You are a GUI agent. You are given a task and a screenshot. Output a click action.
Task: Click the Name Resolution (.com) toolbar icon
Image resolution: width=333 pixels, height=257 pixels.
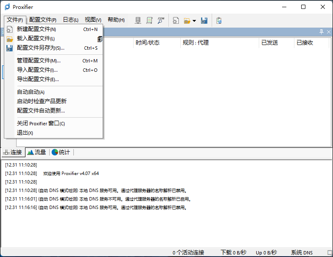pos(161,20)
